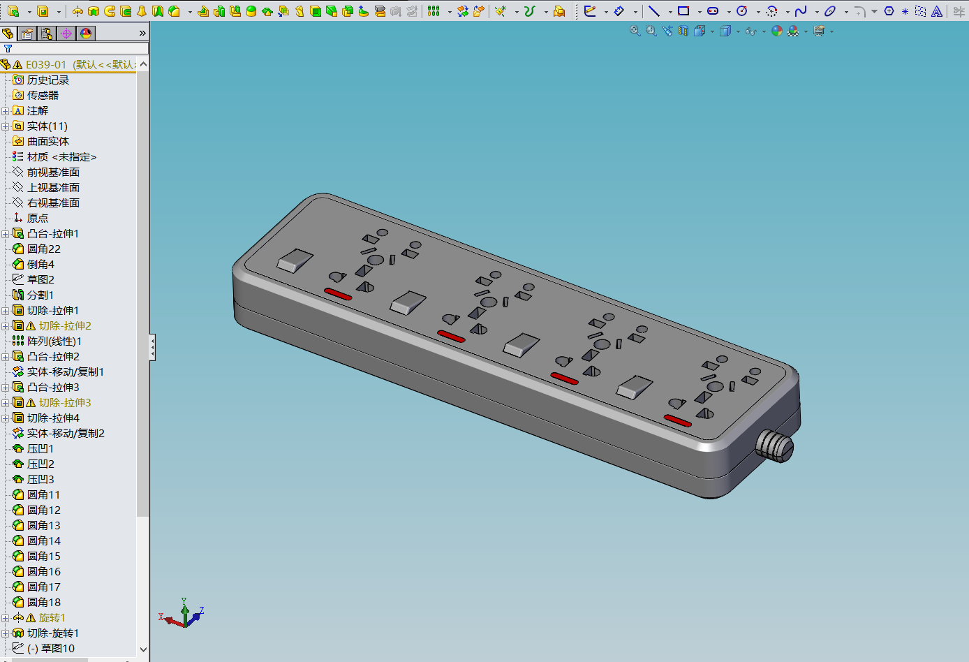Expand the 切除-拉伸2 feature node
The height and width of the screenshot is (662, 969).
6,325
